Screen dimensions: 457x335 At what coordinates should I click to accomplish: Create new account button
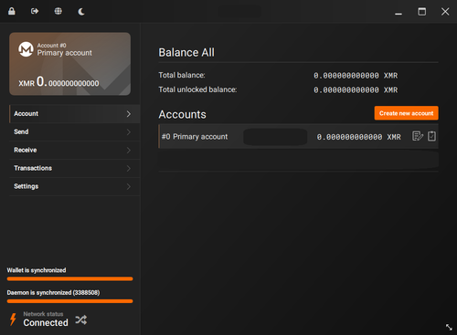tap(406, 113)
